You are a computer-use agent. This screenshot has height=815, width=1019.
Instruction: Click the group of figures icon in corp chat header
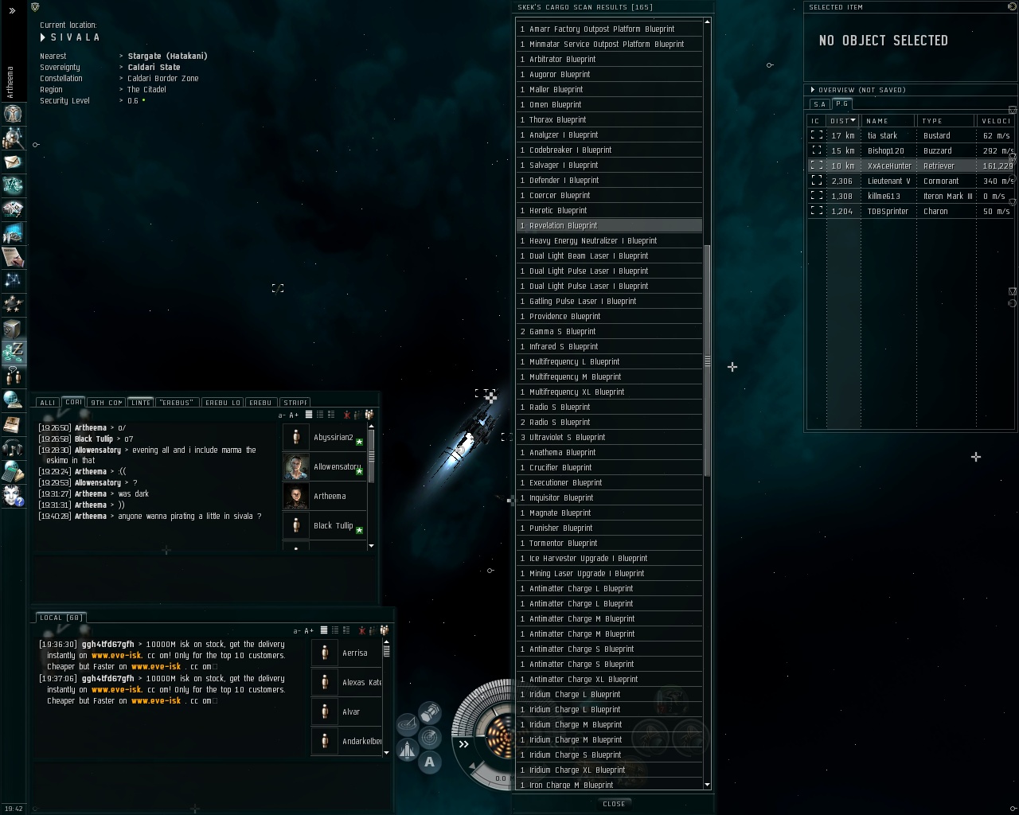(x=369, y=415)
